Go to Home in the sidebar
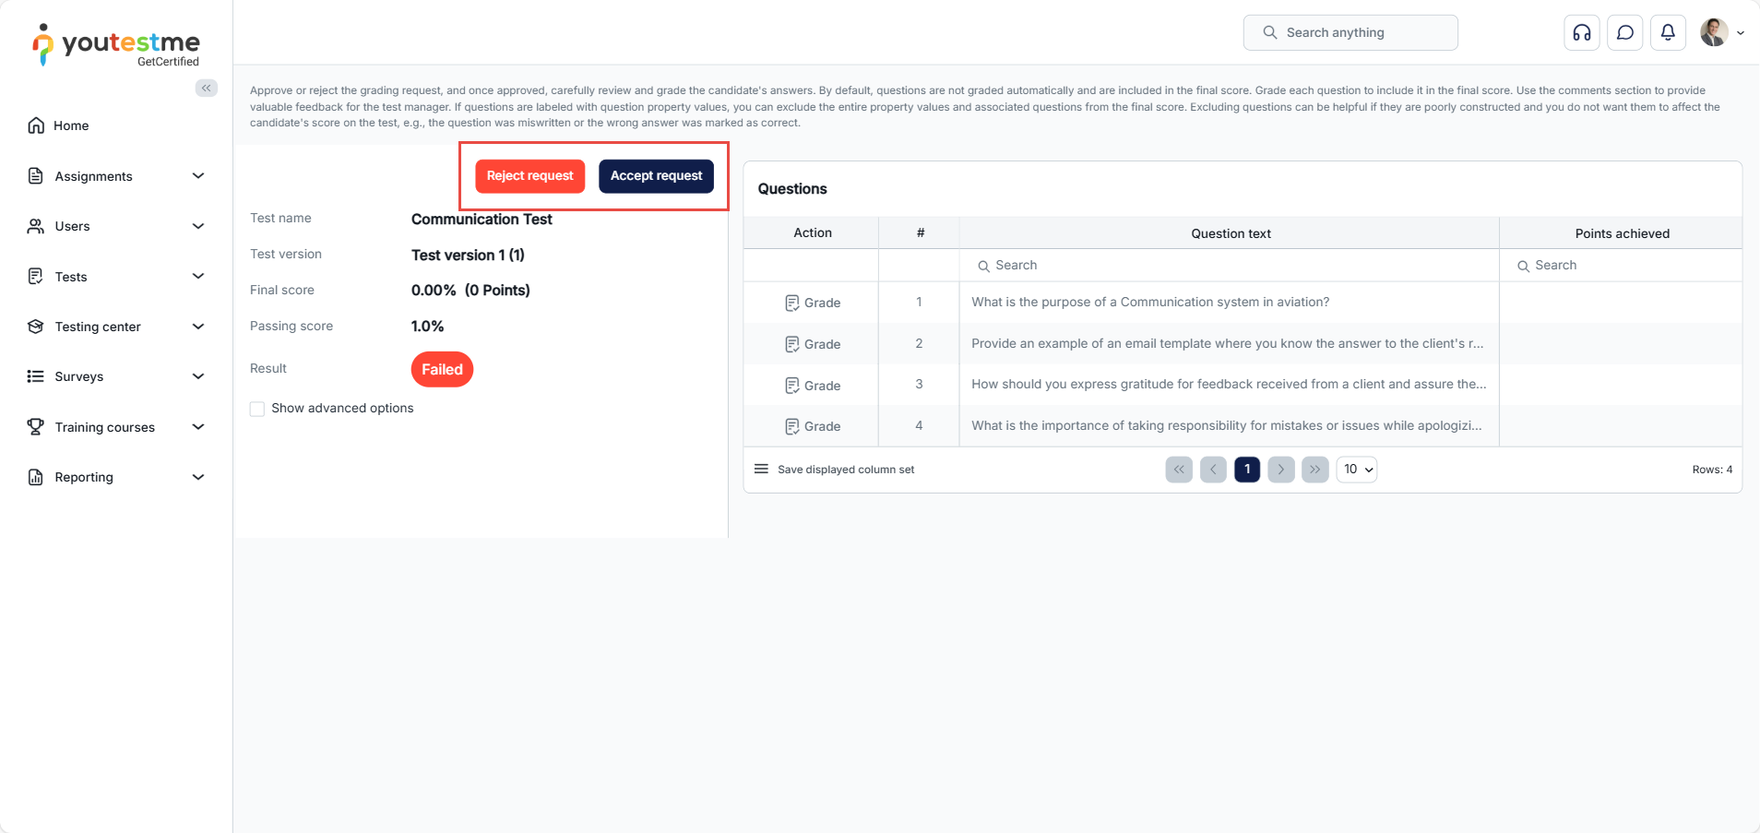This screenshot has height=833, width=1760. tap(71, 125)
